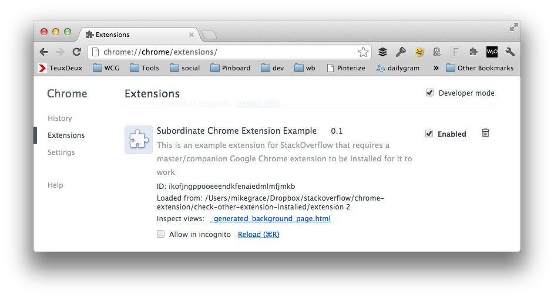Click the address bar URL field
This screenshot has height=298, width=554.
226,52
